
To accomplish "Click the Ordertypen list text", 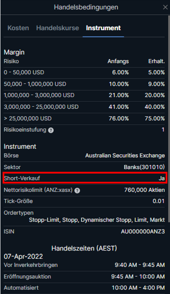I will tap(97, 220).
